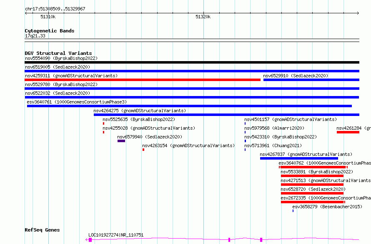Open the nsv5525635 (ByrskaBishop2022) label
371x244 pixels.
click(139, 119)
